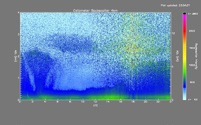Select the AGL (kft) axis label
201x125 pixels.
pyautogui.click(x=177, y=56)
